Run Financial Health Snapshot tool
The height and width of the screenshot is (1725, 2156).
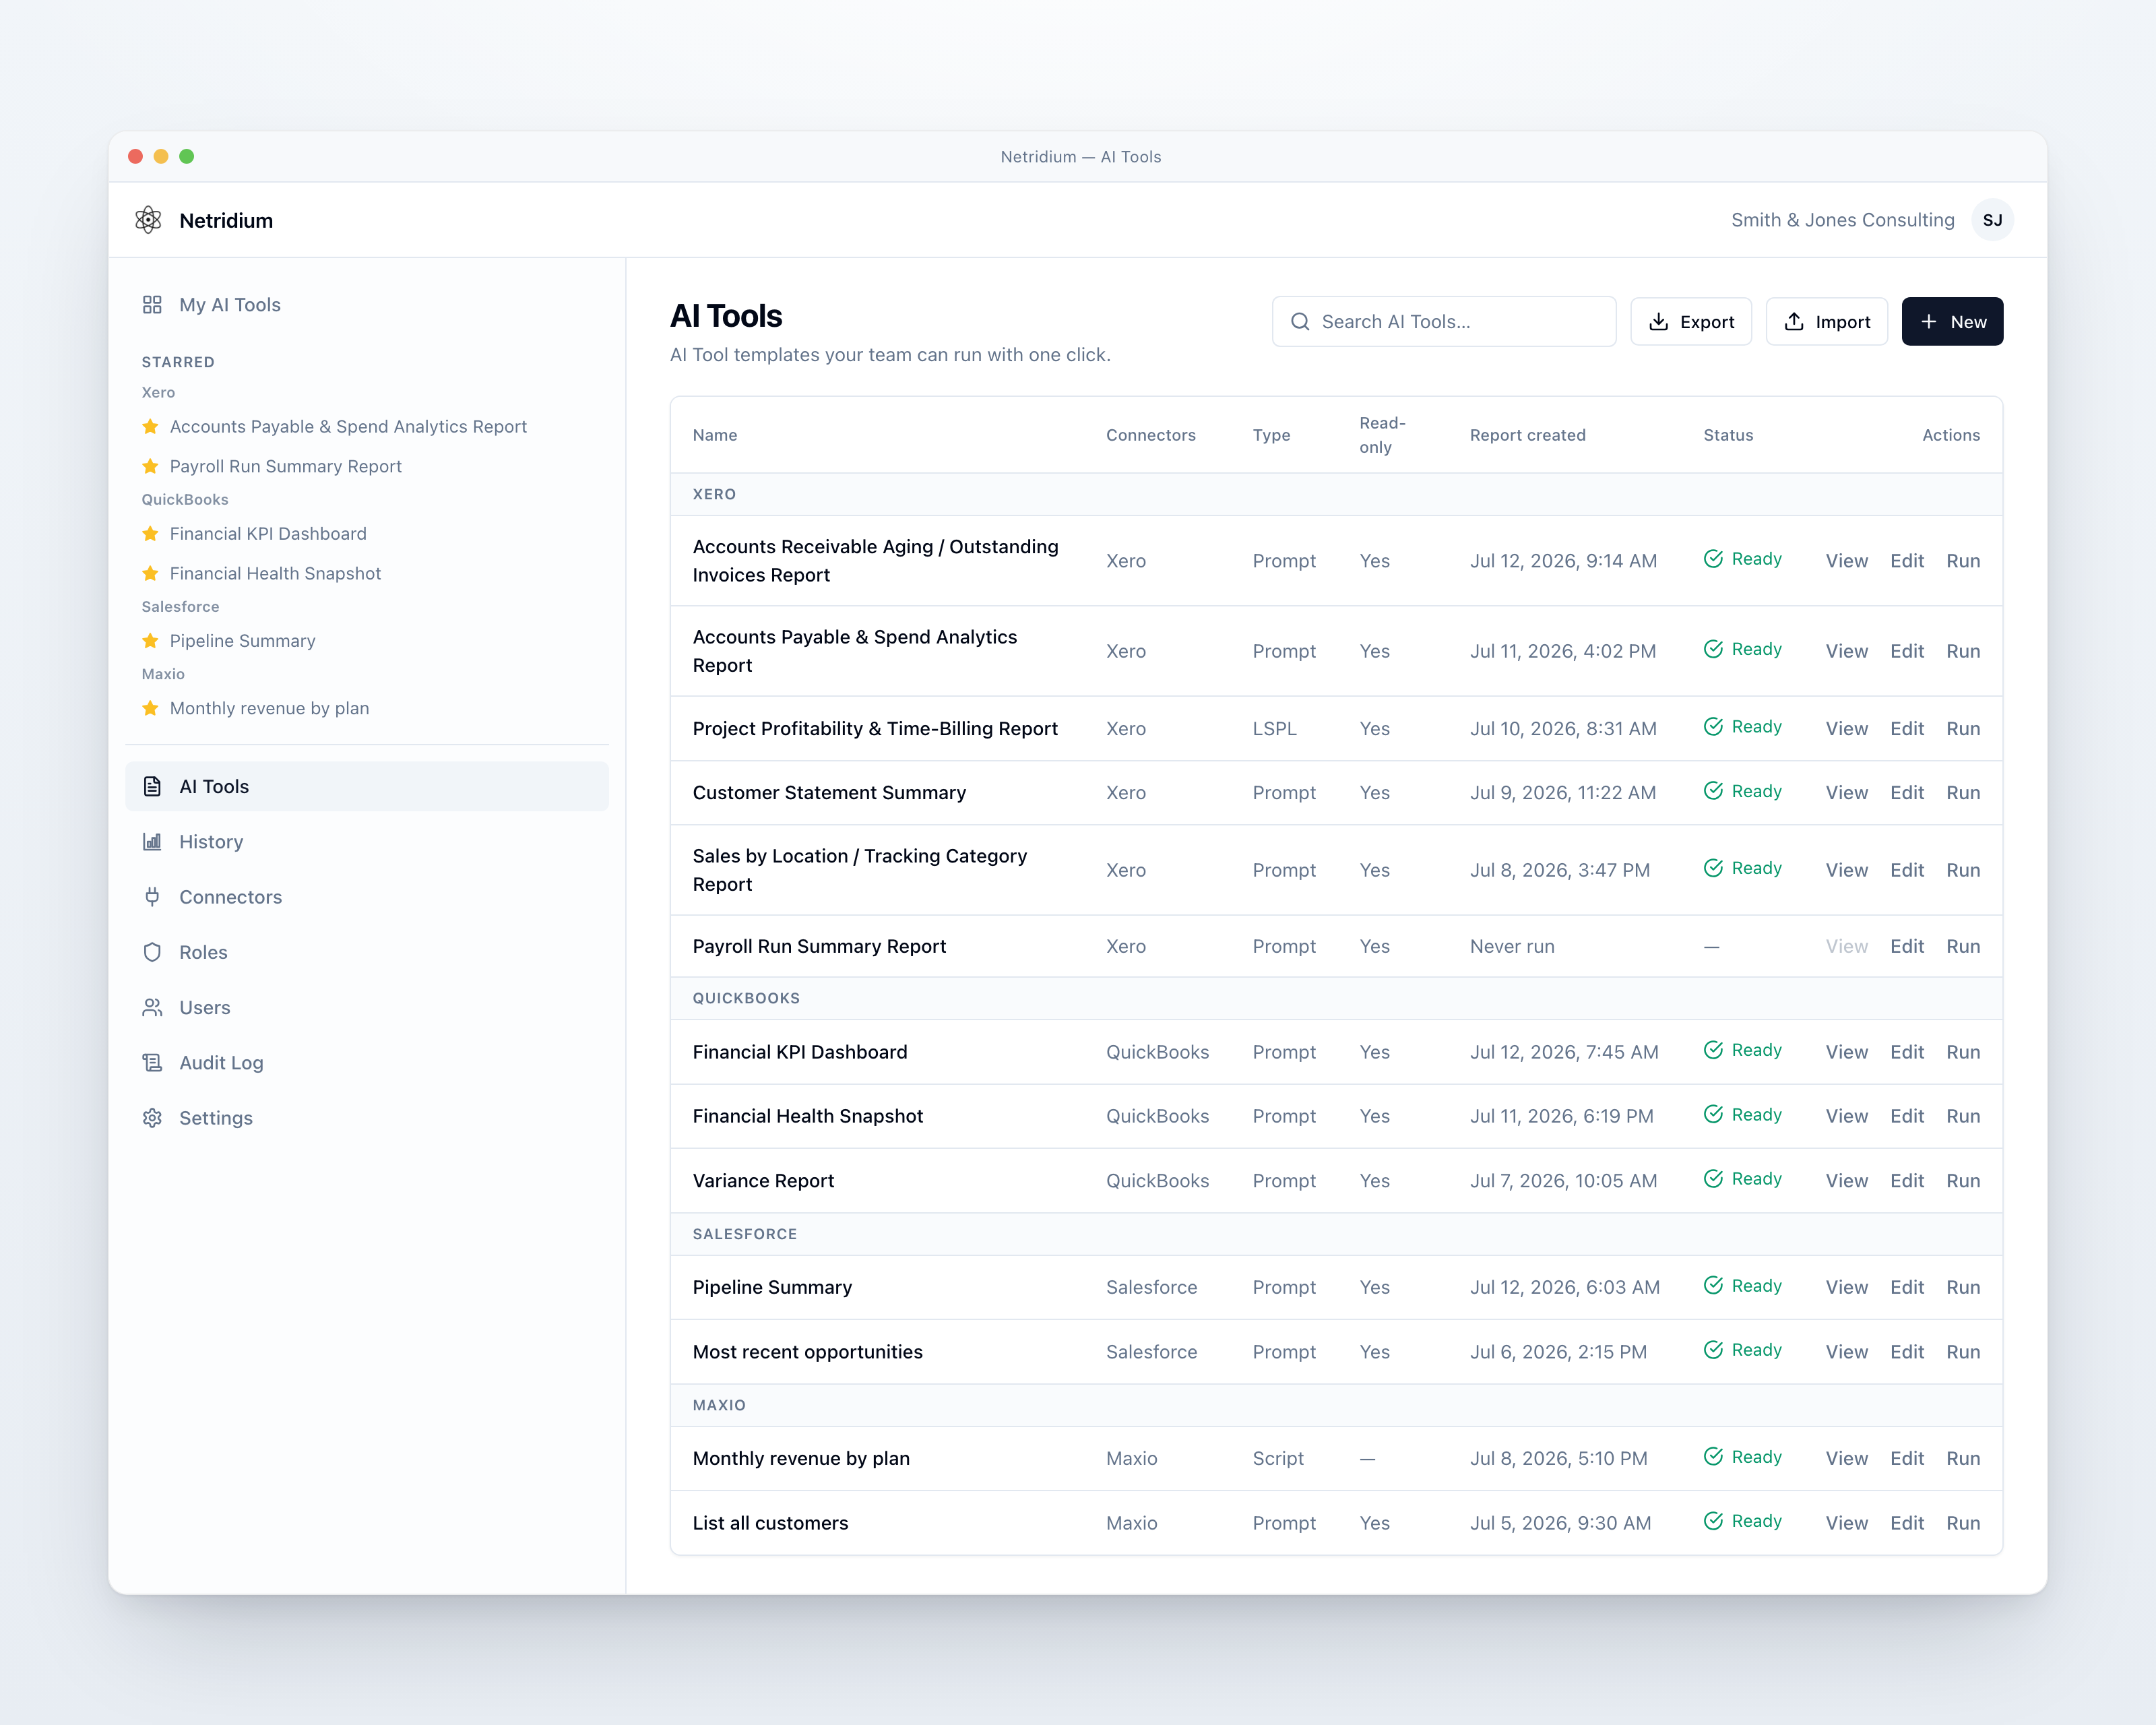coord(1962,1116)
